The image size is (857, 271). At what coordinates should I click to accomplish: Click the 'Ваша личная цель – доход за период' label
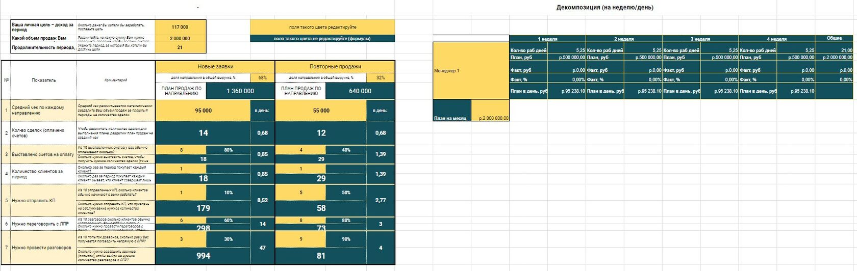tap(43, 27)
